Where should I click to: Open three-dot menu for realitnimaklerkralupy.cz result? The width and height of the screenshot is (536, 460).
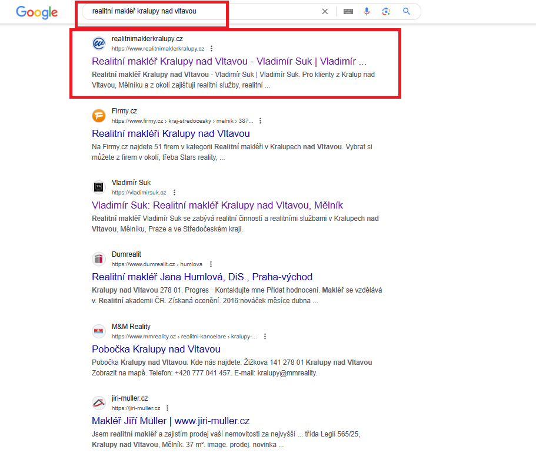tap(212, 48)
